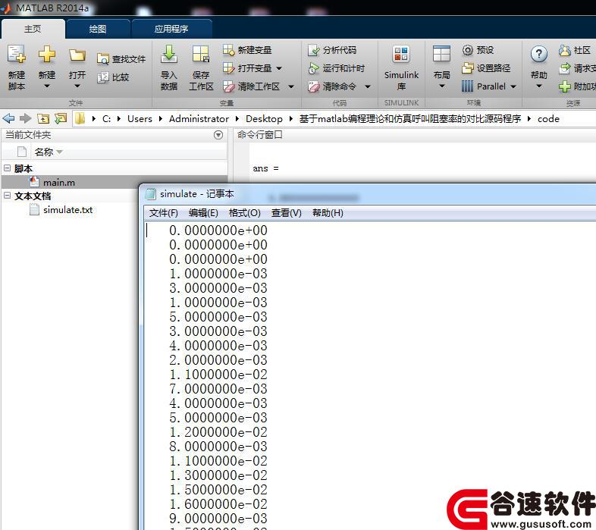Open 文件(F) menu in Notepad
Viewport: 596px width, 530px height.
point(164,213)
